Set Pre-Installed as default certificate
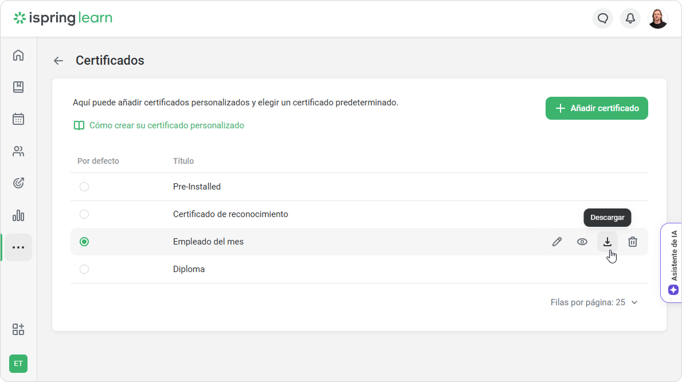The height and width of the screenshot is (382, 682). click(x=84, y=187)
